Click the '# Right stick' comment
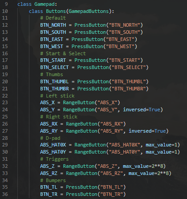The image size is (187, 199). pyautogui.click(x=59, y=117)
